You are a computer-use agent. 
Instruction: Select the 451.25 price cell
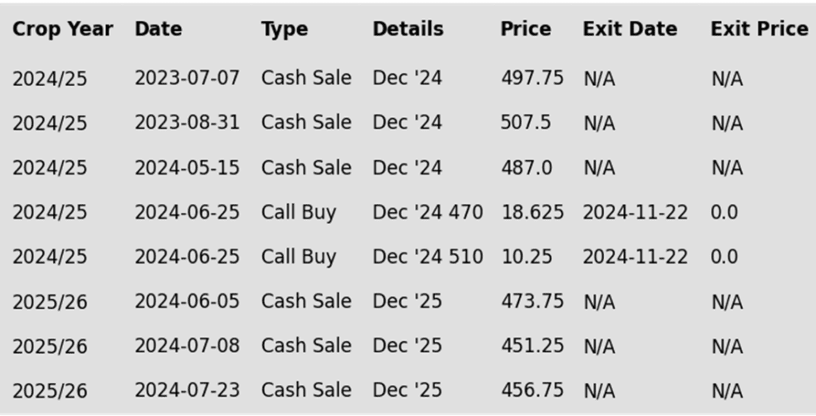click(x=532, y=346)
